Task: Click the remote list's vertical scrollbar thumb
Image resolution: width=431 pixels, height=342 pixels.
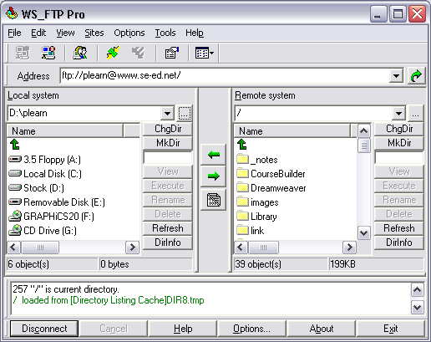Action: [364, 145]
